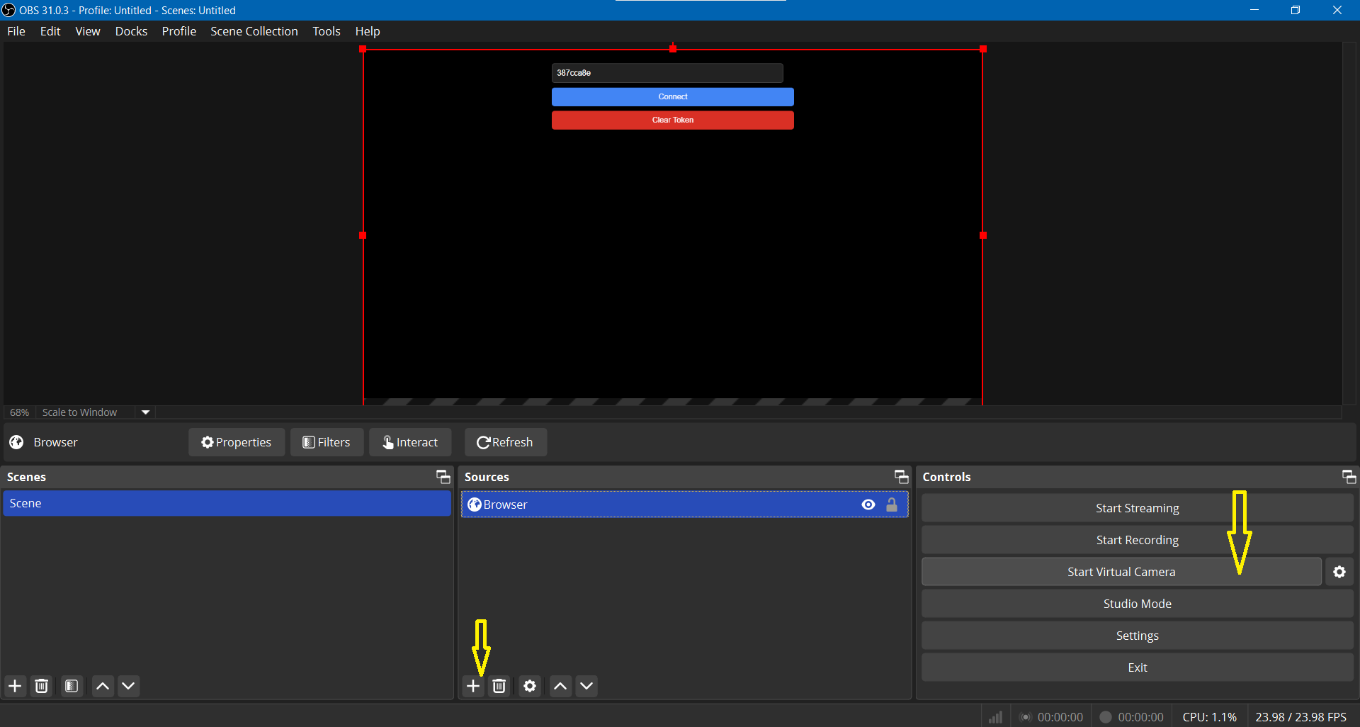Move scene up with arrow
This screenshot has height=727, width=1360.
tap(103, 686)
